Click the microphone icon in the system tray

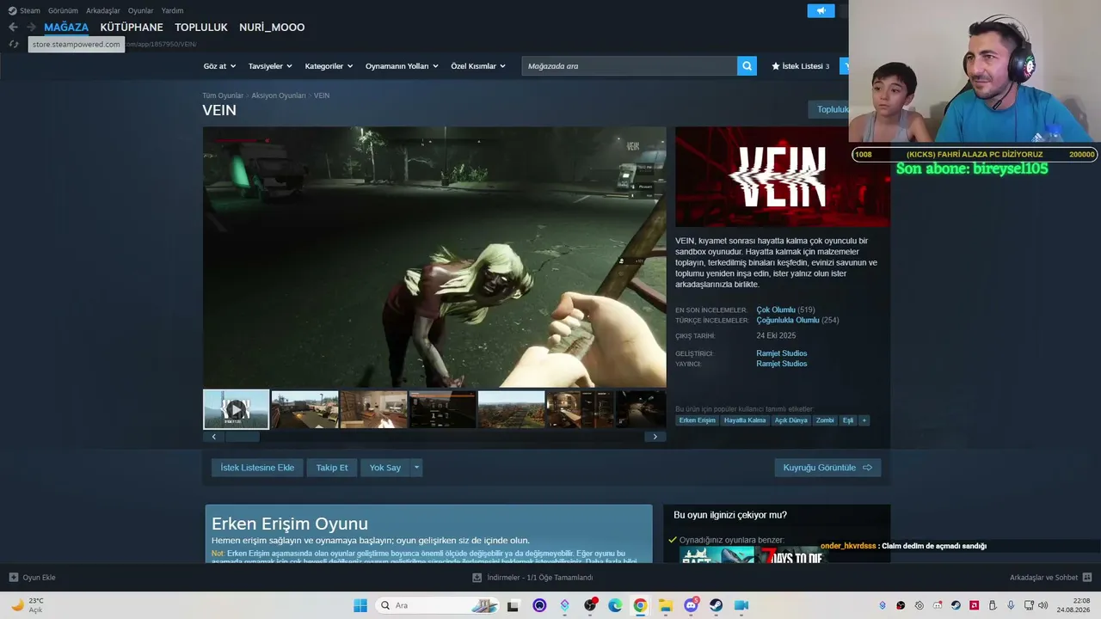(1011, 605)
